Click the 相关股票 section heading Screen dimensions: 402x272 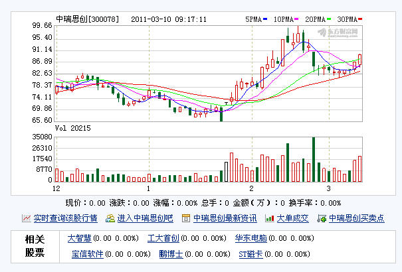(35, 246)
